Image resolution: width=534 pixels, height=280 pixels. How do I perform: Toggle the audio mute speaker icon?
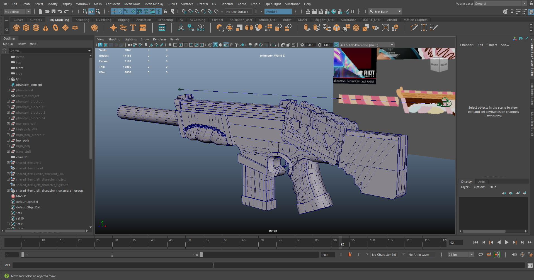(x=514, y=254)
